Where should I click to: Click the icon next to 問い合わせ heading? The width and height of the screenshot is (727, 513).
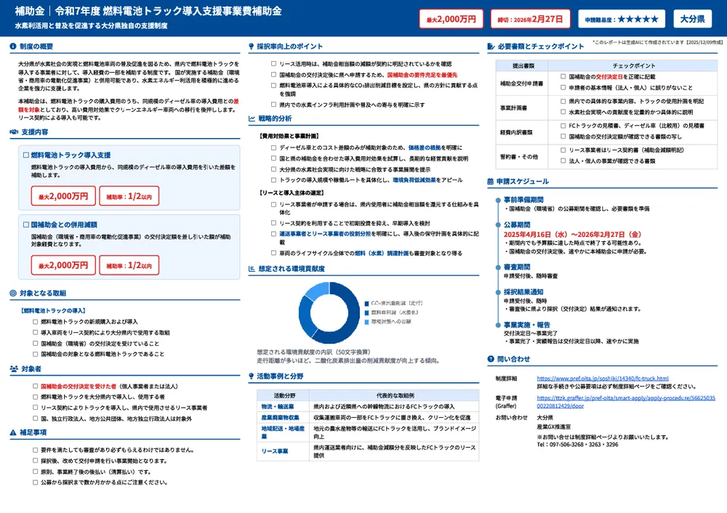(491, 359)
